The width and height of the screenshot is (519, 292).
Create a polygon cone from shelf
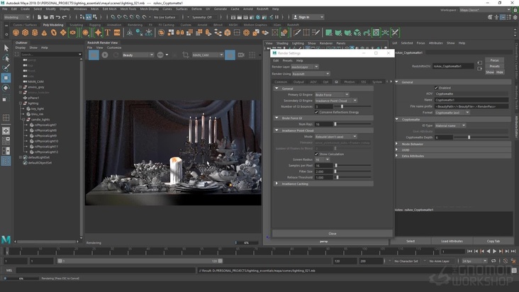pos(44,33)
